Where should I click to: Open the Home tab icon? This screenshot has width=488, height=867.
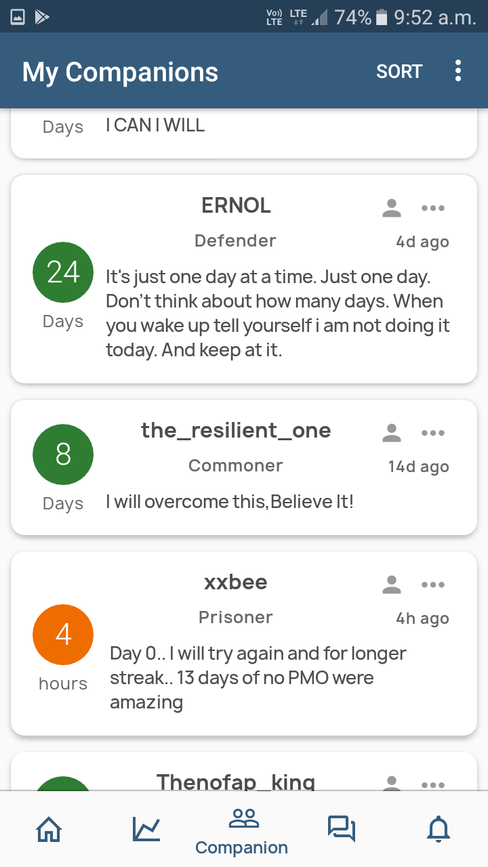click(49, 828)
